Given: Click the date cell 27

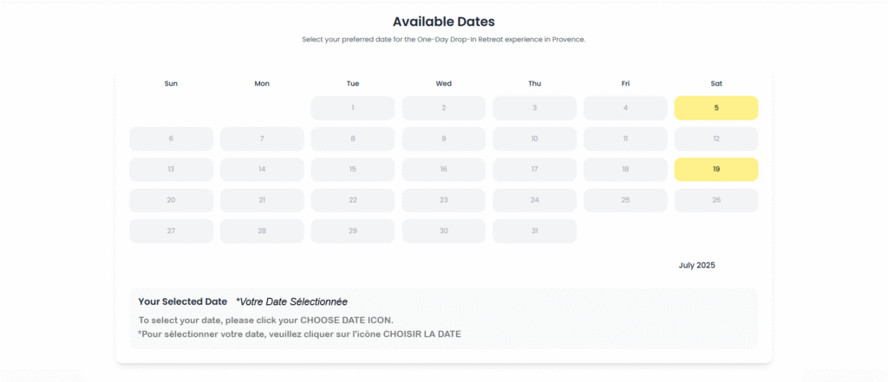Looking at the screenshot, I should click(x=171, y=231).
